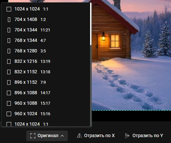Choose the 960 x 1088 15:17 option

click(46, 103)
